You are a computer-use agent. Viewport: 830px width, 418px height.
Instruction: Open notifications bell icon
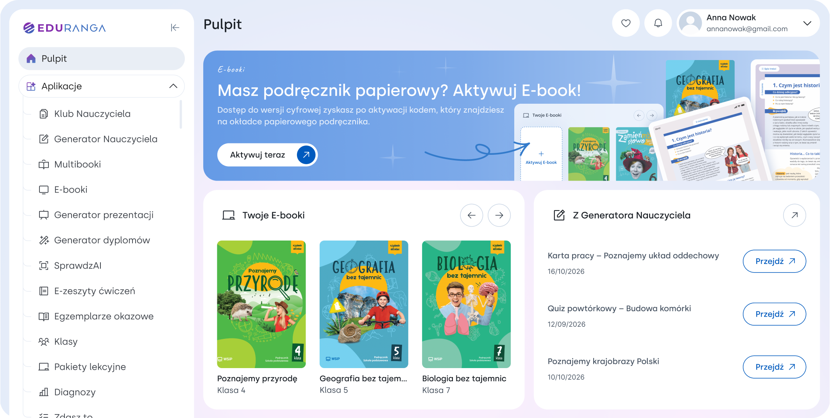point(658,23)
